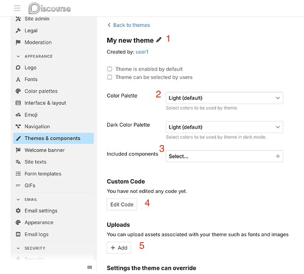Screen dimensions: 304x274
Task: Open Color palettes page
Action: [x=41, y=91]
